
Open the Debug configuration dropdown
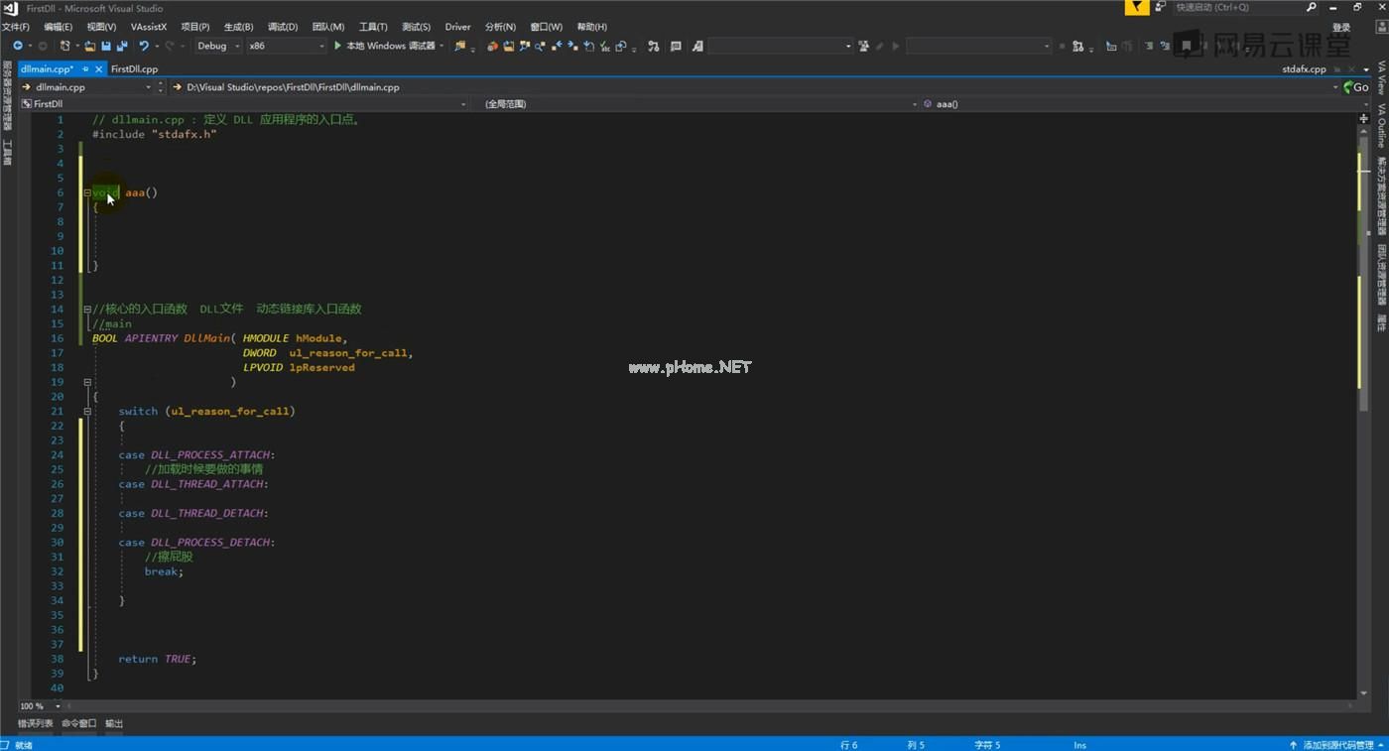pos(218,46)
